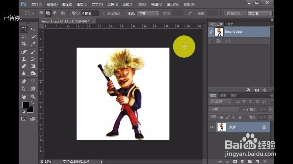Reset default foreground and background colors
293x164 pixels.
pos(23,112)
